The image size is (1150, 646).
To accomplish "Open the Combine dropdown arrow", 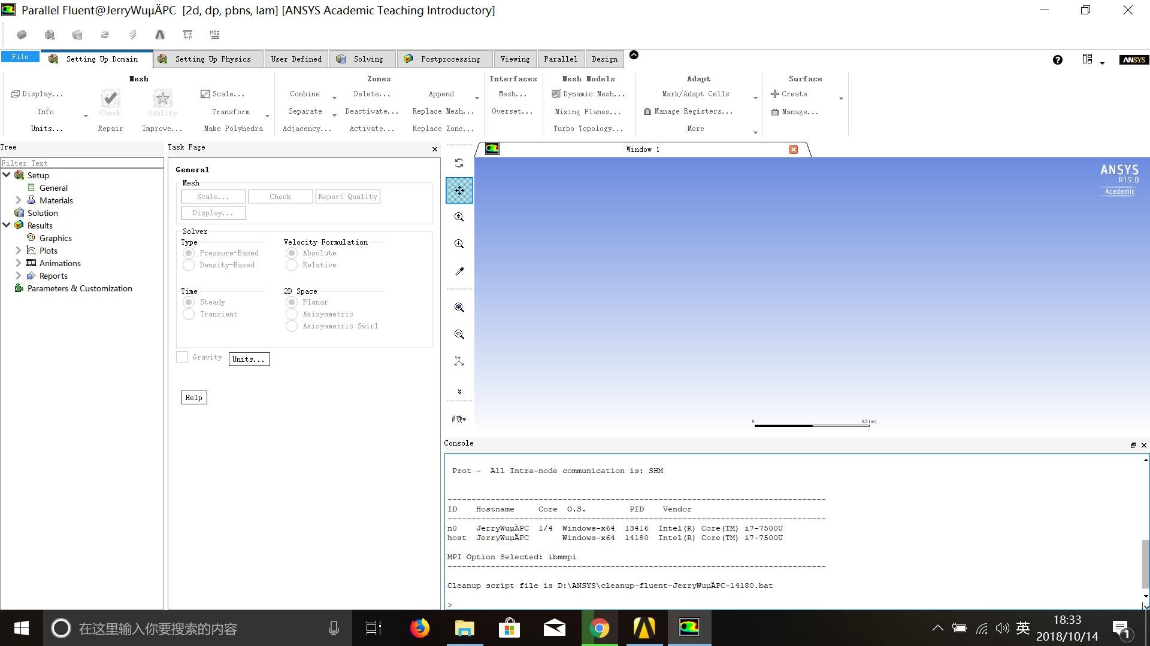I will (x=334, y=97).
